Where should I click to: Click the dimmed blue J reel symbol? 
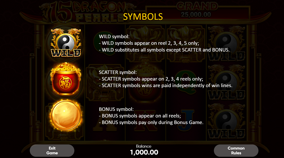[x=186, y=120]
